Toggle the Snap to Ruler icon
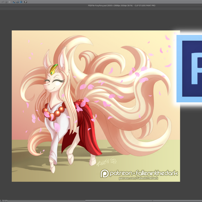202x202 pixels. 14,2
